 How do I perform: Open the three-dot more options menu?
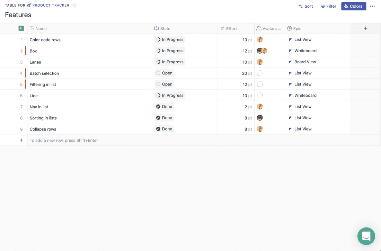tap(372, 6)
